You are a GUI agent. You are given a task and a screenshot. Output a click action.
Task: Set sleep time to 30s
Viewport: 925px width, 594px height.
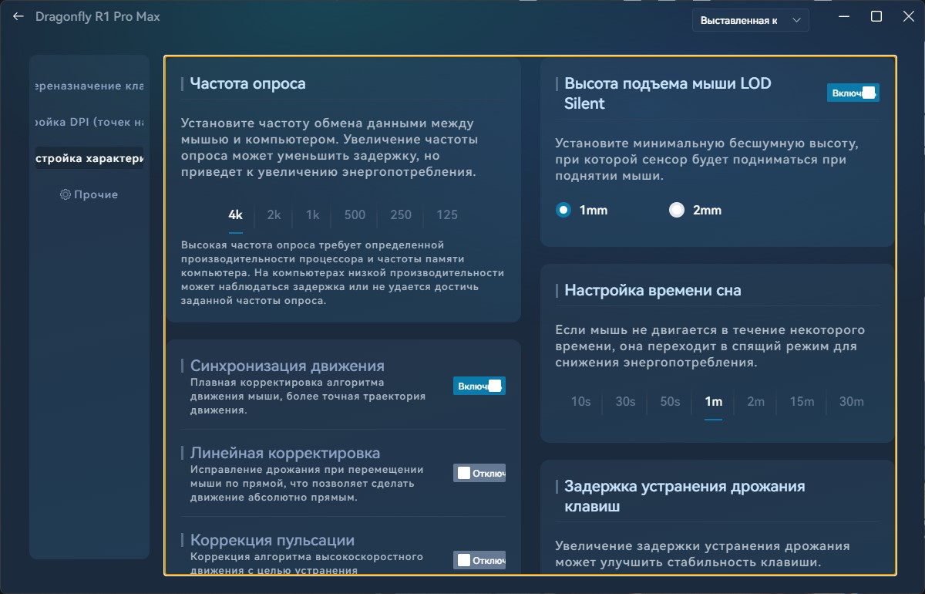pyautogui.click(x=626, y=402)
